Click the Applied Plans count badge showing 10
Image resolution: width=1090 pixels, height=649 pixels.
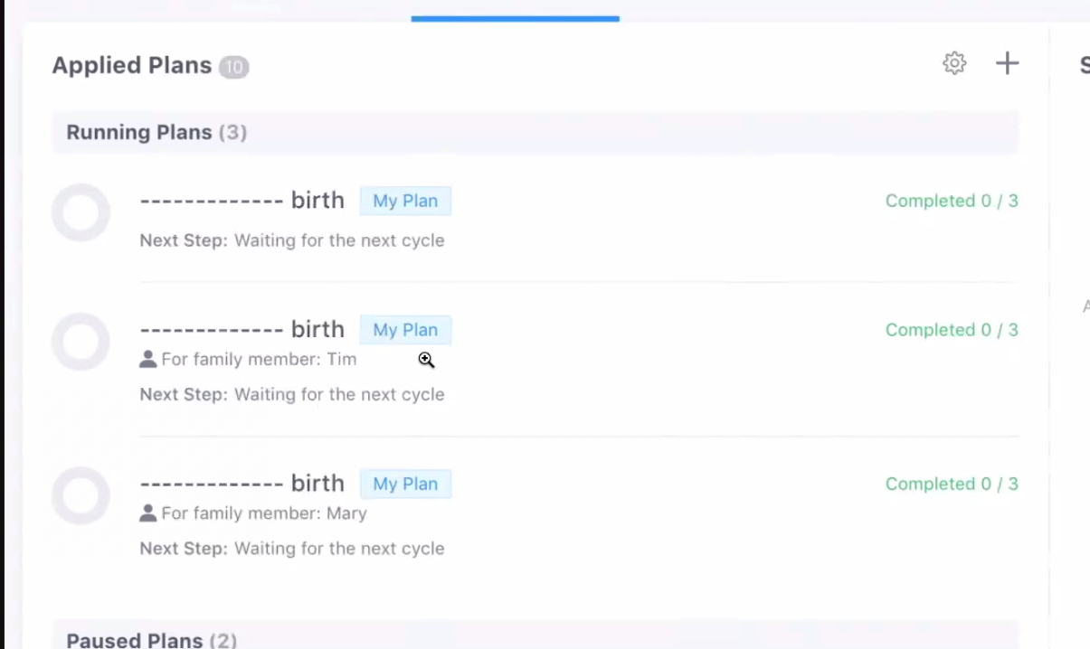tap(233, 67)
